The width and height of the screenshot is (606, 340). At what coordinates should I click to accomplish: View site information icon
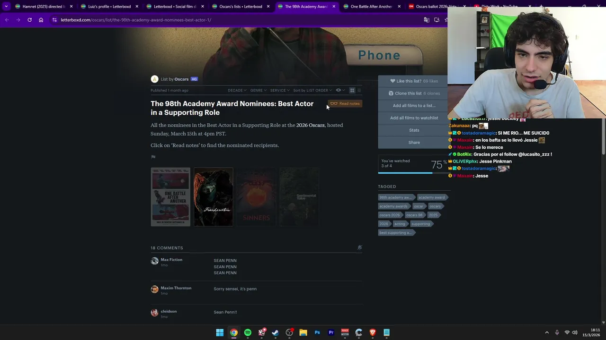[54, 20]
